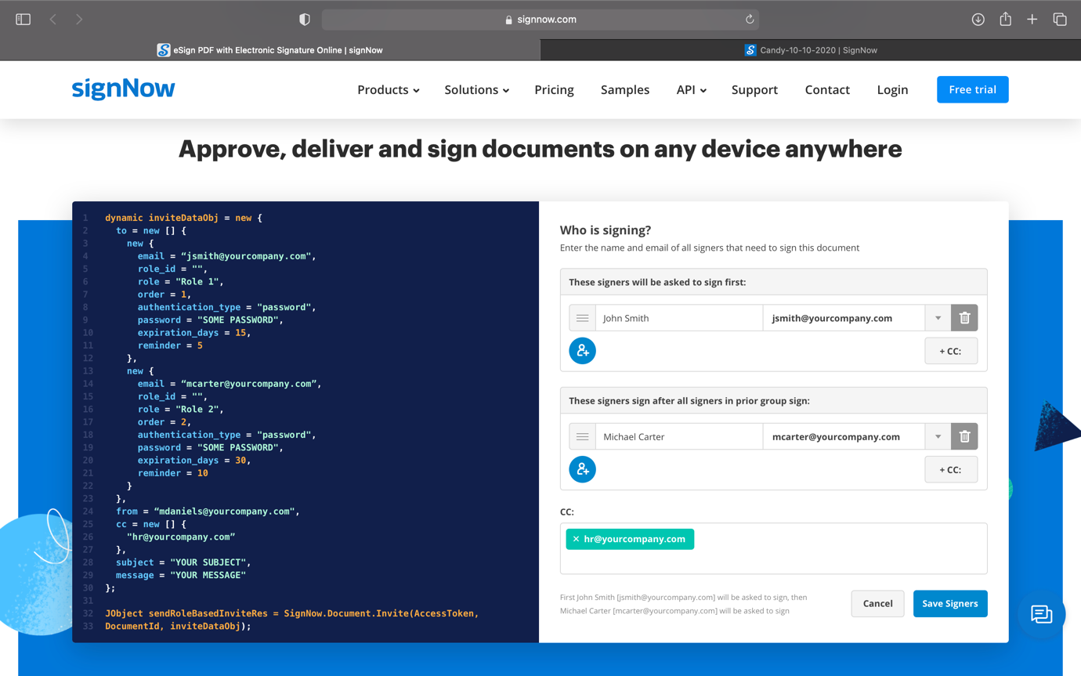1081x676 pixels.
Task: Edit the John Smith name field
Action: [679, 318]
